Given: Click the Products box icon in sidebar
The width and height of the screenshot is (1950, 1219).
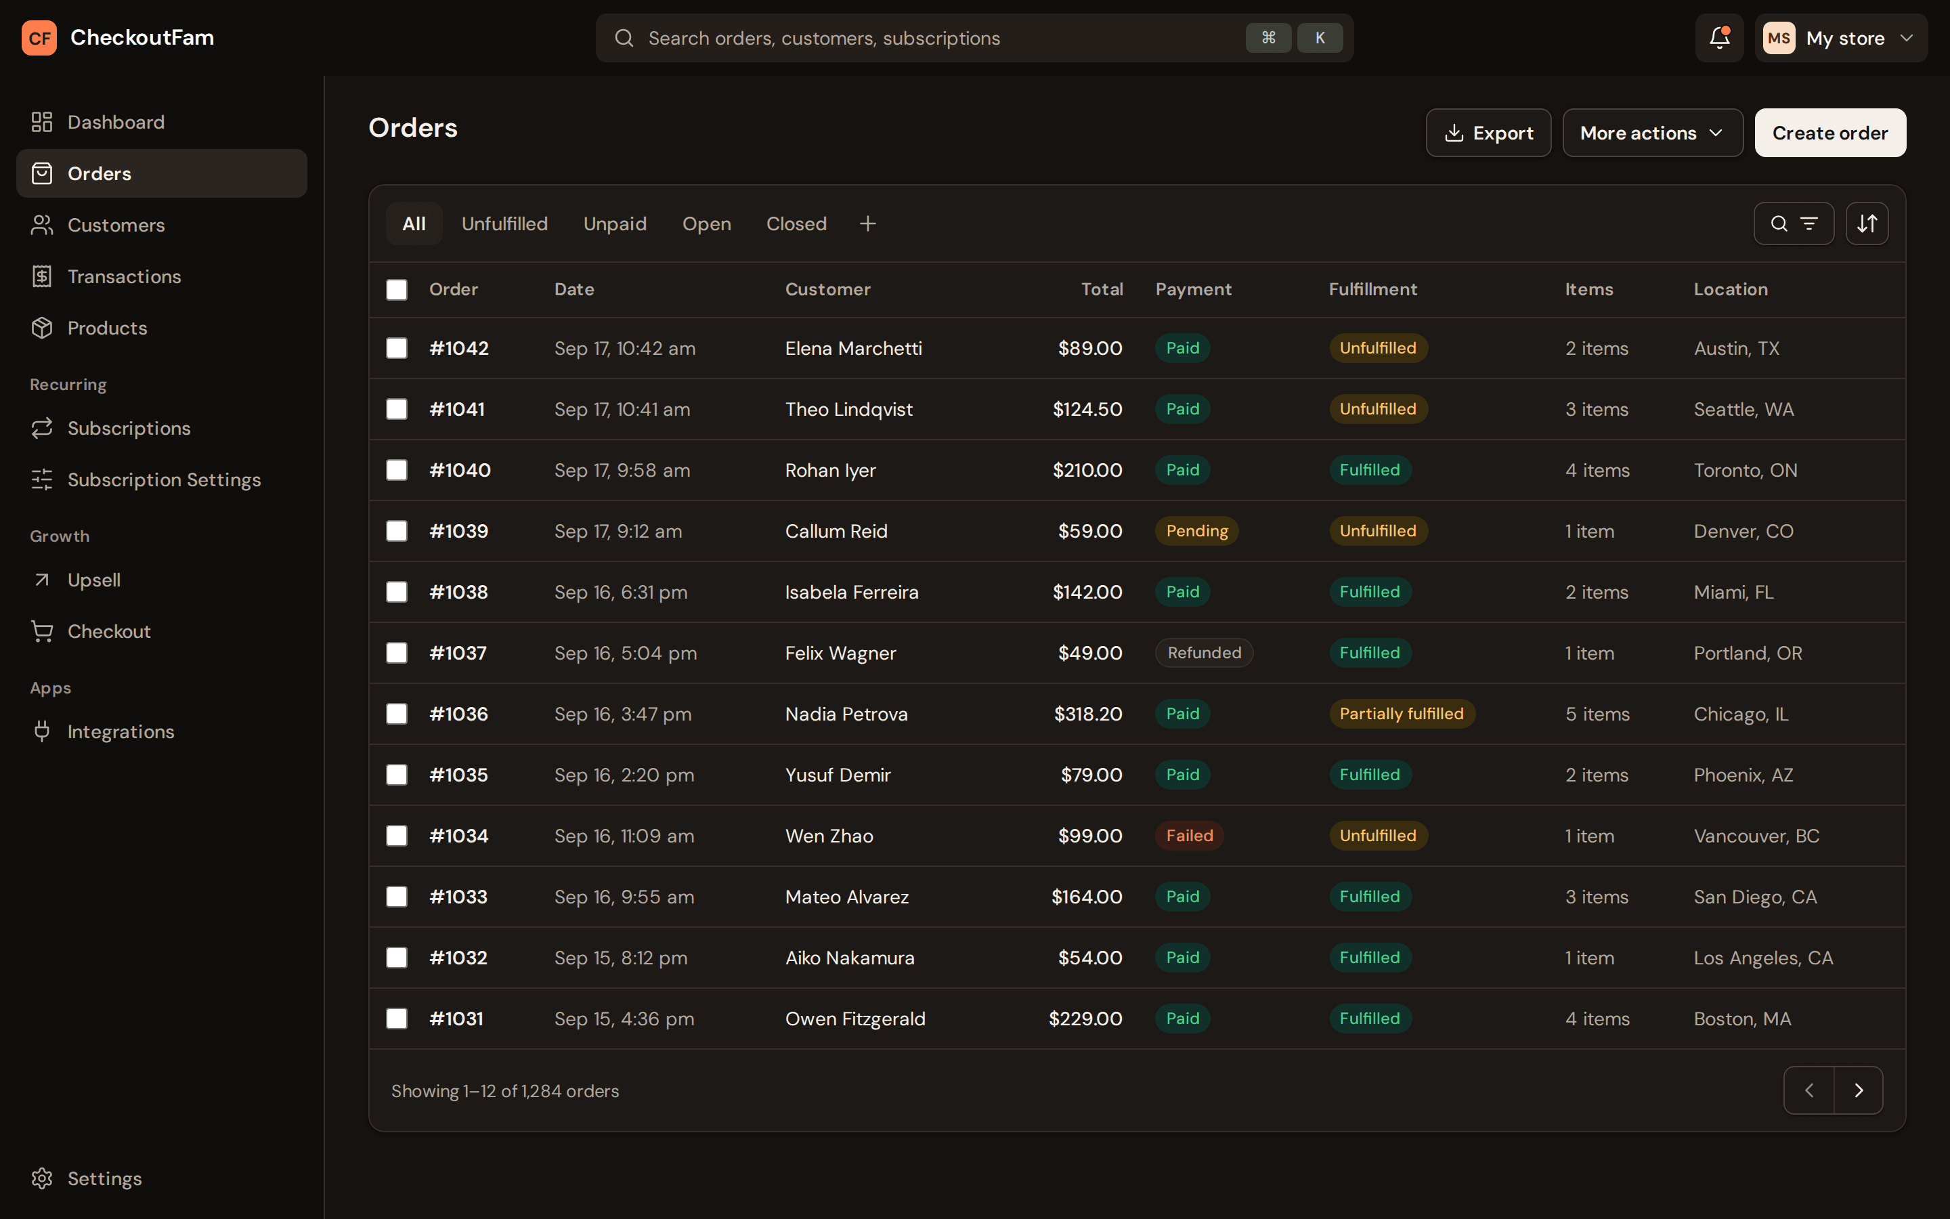Looking at the screenshot, I should 42,328.
